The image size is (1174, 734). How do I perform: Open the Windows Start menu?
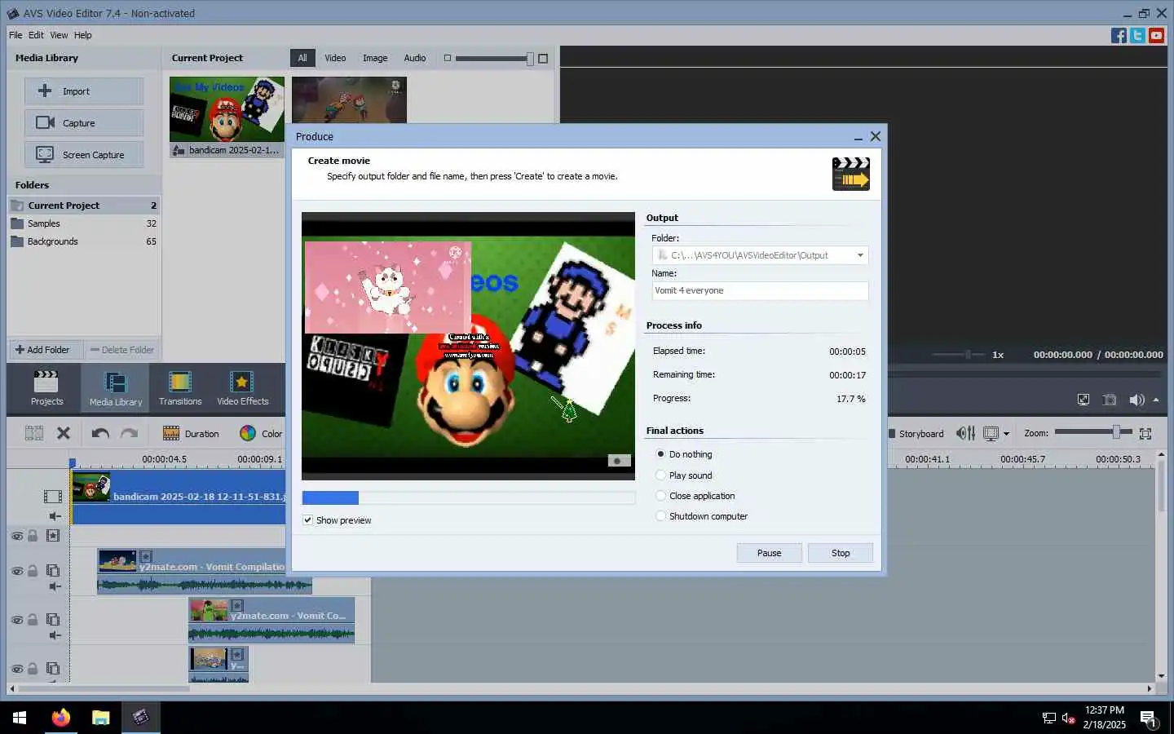click(20, 718)
